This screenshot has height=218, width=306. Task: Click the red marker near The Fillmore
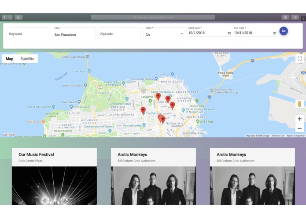(143, 111)
